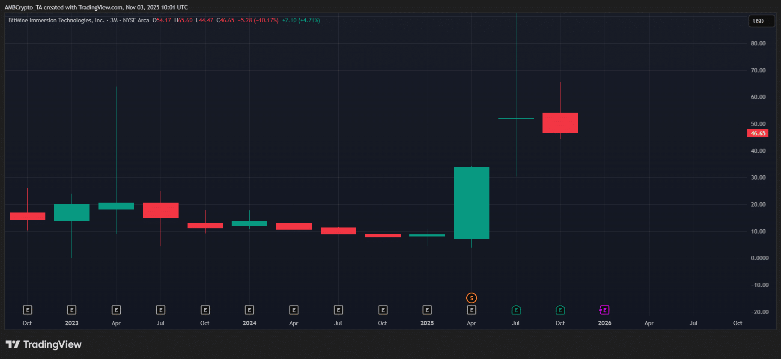Open the green earnings icon above Jul 2025

pyautogui.click(x=516, y=310)
